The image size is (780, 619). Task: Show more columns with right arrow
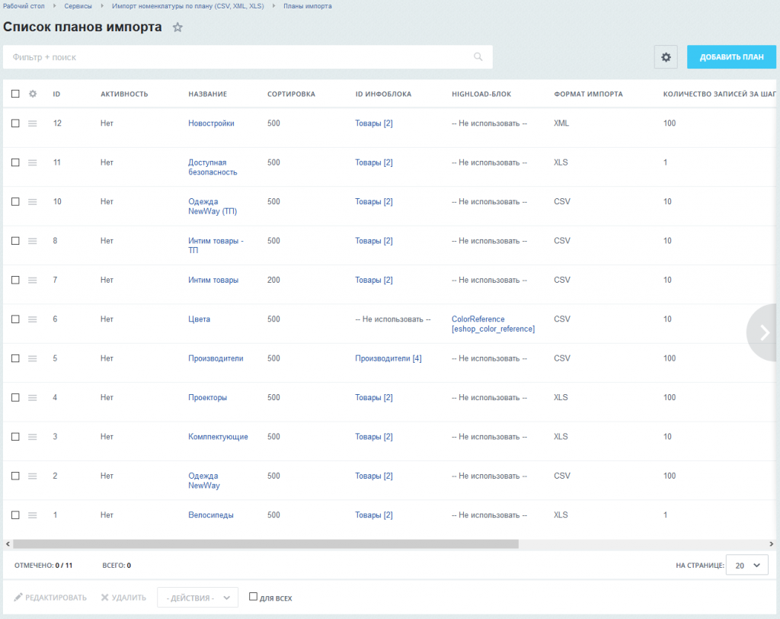pyautogui.click(x=763, y=332)
